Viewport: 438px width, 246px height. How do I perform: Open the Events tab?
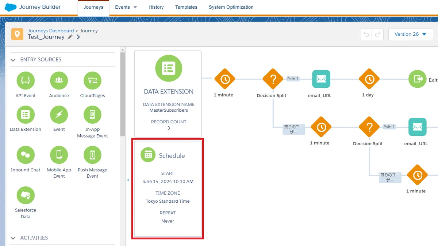point(122,7)
